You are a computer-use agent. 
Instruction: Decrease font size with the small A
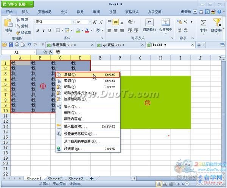tap(101, 22)
